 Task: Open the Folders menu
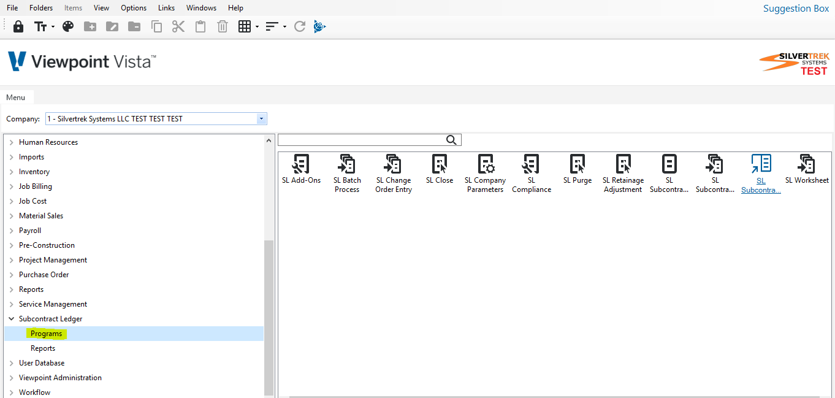click(41, 8)
